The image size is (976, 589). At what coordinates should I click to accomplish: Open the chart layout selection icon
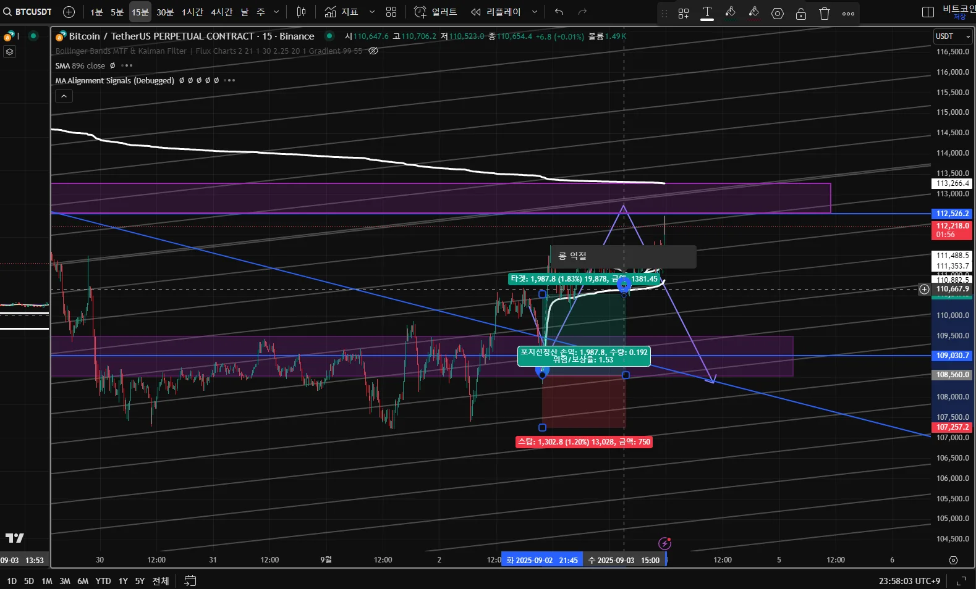tap(928, 12)
